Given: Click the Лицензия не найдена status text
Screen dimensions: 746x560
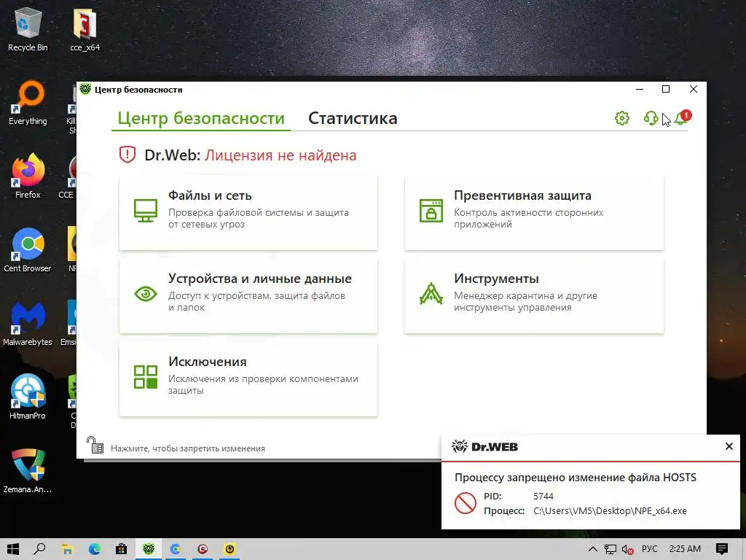Looking at the screenshot, I should pos(280,155).
